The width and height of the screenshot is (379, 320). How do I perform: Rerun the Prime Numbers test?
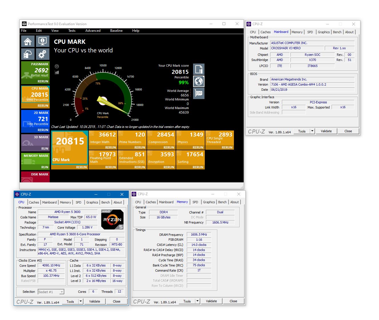click(140, 147)
